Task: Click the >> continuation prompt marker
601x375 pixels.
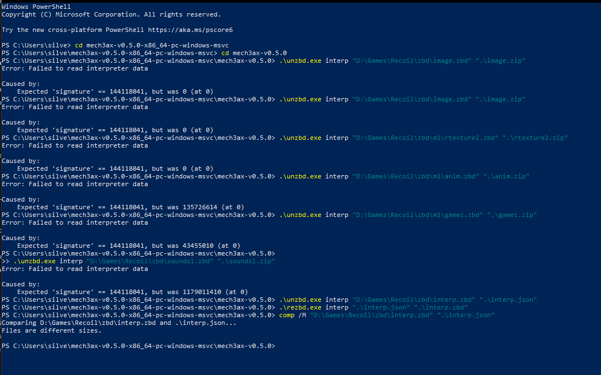Action: [x=6, y=261]
